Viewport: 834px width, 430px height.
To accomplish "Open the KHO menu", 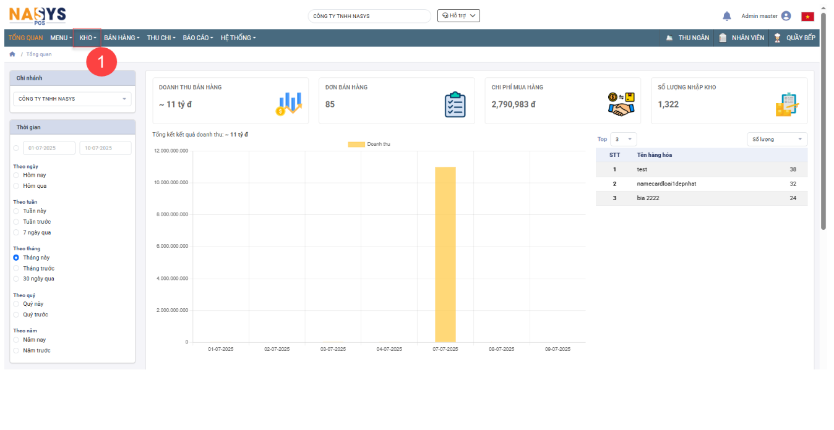I will point(87,38).
